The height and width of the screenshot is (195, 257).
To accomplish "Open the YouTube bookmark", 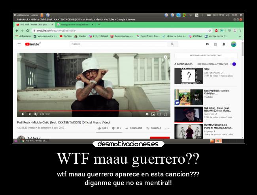I will [x=66, y=36].
